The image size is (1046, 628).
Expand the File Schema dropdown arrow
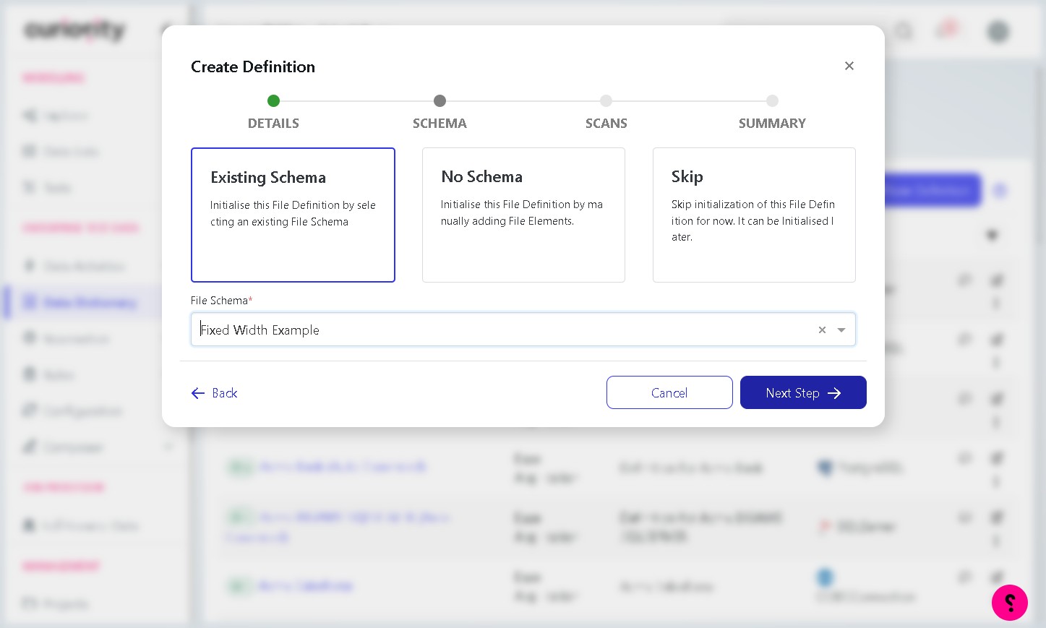click(x=841, y=330)
